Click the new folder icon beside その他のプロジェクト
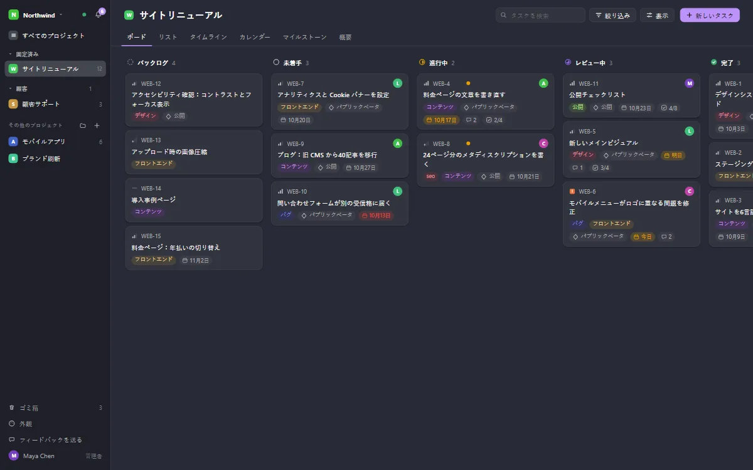The image size is (753, 470). pos(83,125)
